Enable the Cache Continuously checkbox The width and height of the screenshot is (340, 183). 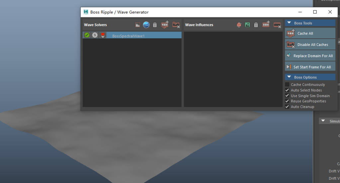pos(287,85)
